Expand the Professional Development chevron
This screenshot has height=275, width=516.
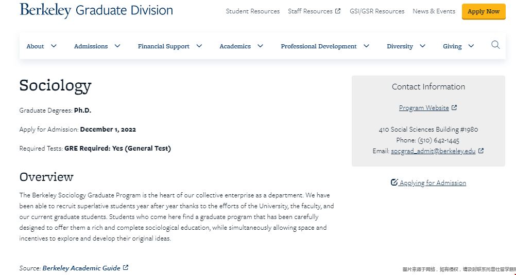[x=366, y=46]
